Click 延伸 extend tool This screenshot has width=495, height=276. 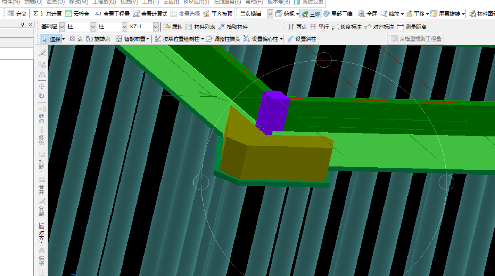[42, 115]
